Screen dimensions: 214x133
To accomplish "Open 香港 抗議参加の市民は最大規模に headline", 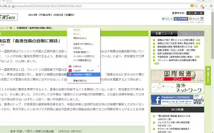I will click(x=174, y=54).
